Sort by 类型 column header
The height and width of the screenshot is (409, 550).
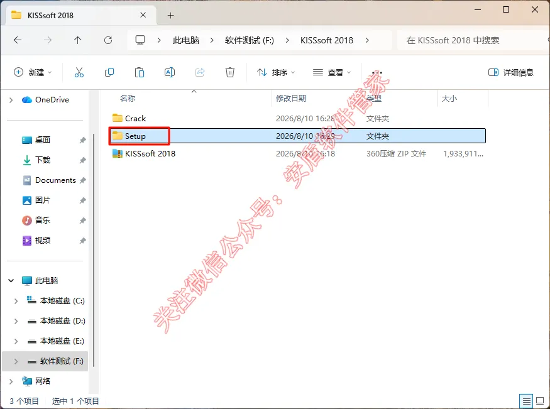point(373,99)
